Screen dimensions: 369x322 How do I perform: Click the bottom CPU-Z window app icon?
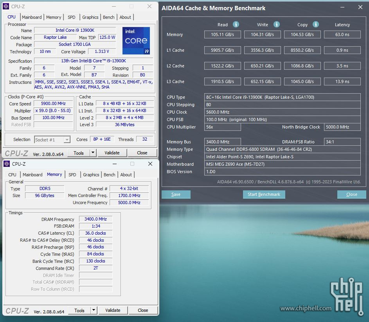[7, 164]
